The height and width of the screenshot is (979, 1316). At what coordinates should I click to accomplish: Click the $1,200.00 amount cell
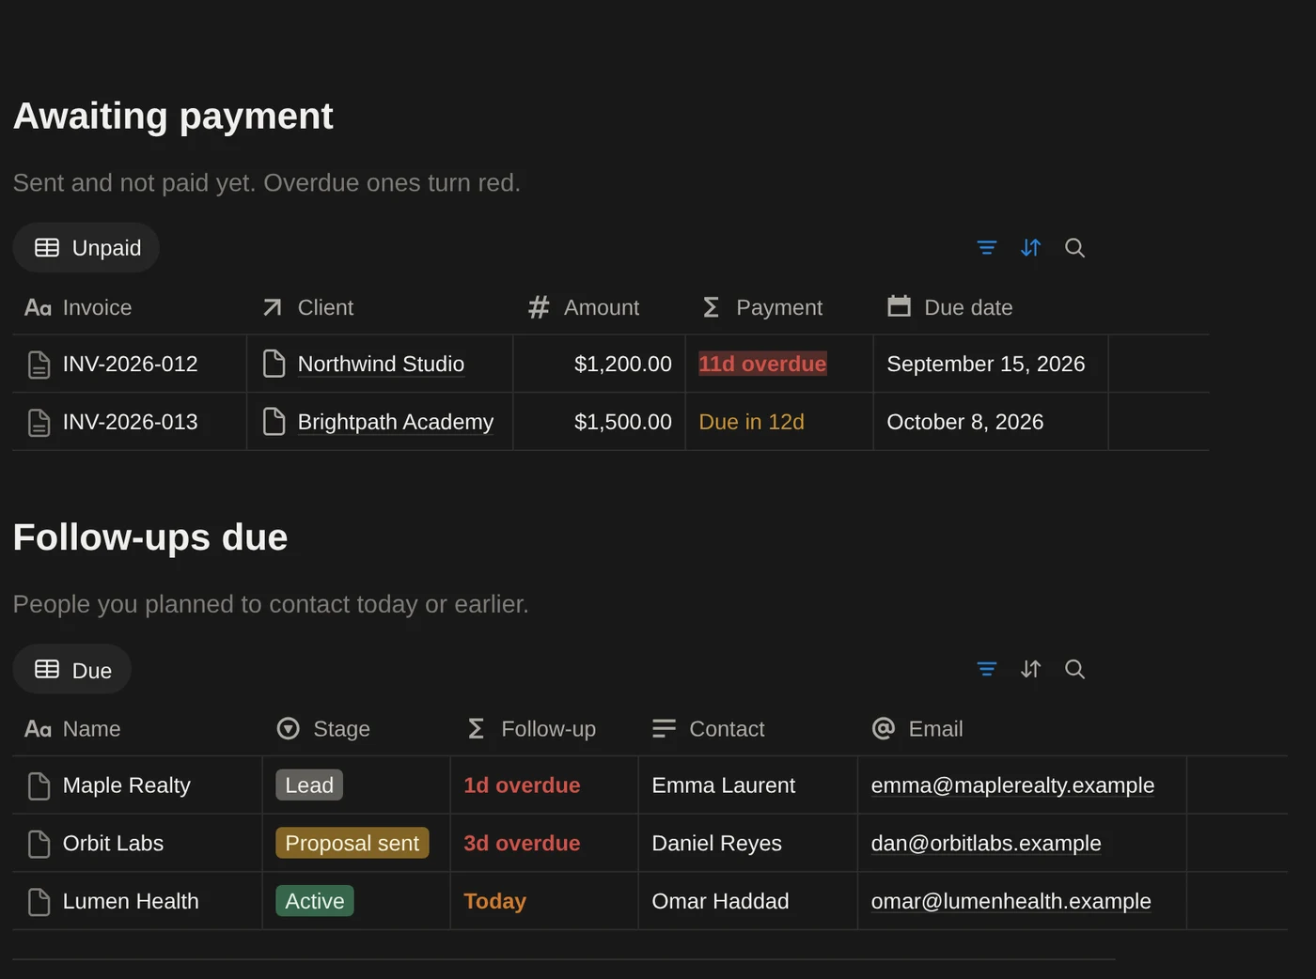click(x=599, y=364)
